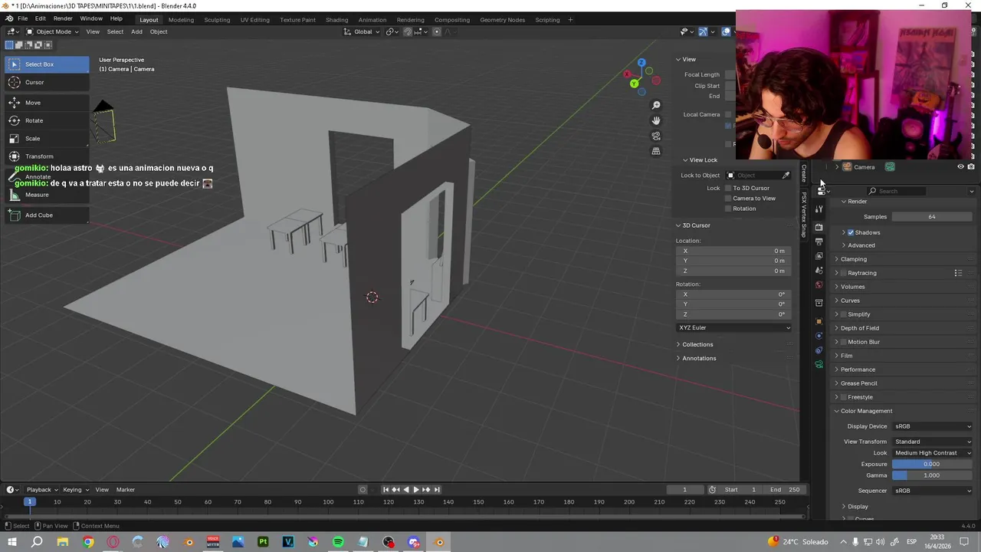This screenshot has width=981, height=552.
Task: Switch perspective/orthographic grid gizmo
Action: click(656, 151)
